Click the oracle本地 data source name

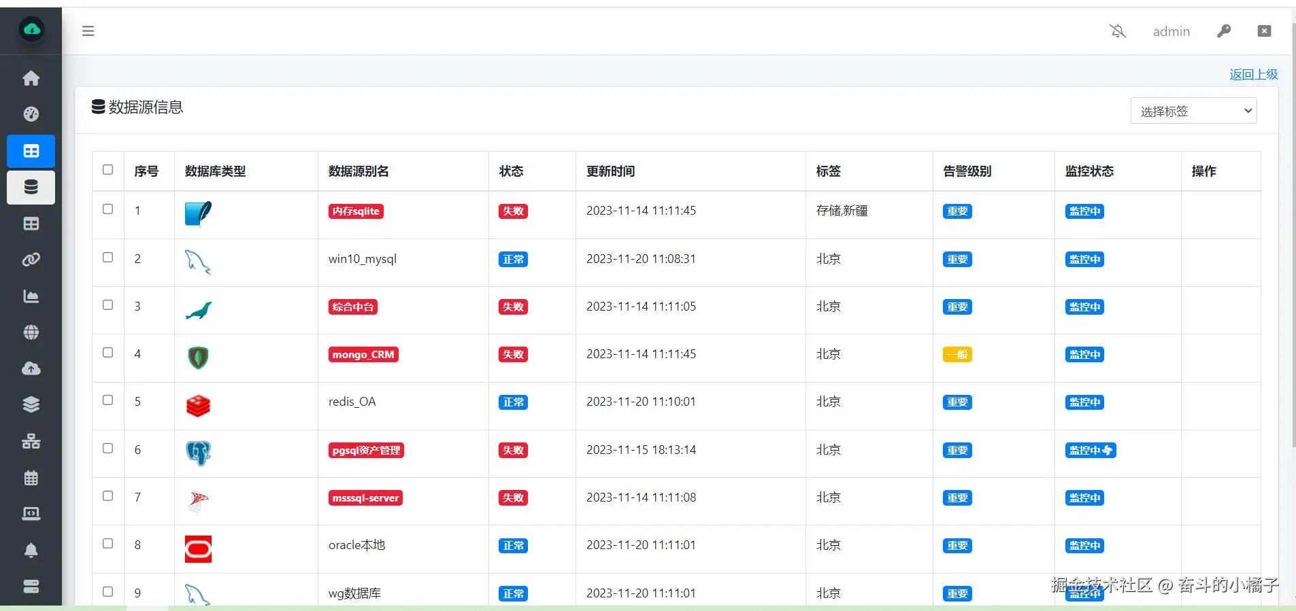356,545
